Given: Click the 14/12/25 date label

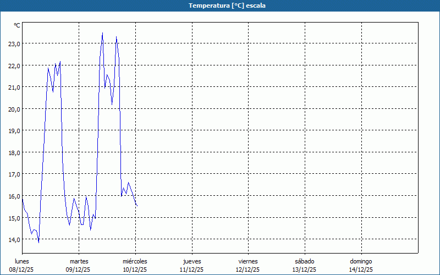Looking at the screenshot, I should click(x=361, y=269).
